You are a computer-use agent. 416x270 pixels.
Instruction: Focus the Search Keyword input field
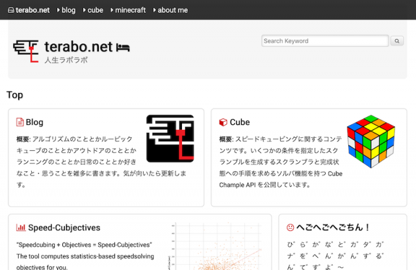[x=325, y=41]
